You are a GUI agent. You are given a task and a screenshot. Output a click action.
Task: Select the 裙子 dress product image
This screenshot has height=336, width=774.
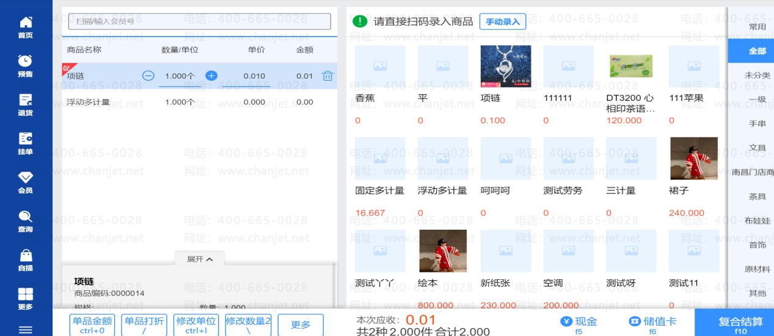(694, 158)
